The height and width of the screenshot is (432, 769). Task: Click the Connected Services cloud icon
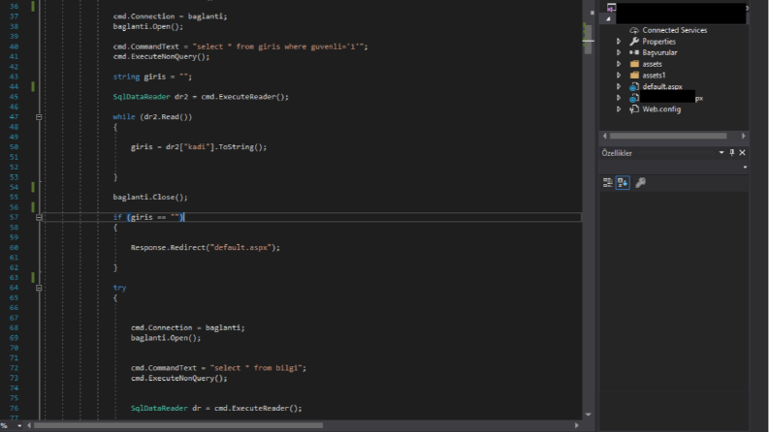(x=634, y=30)
